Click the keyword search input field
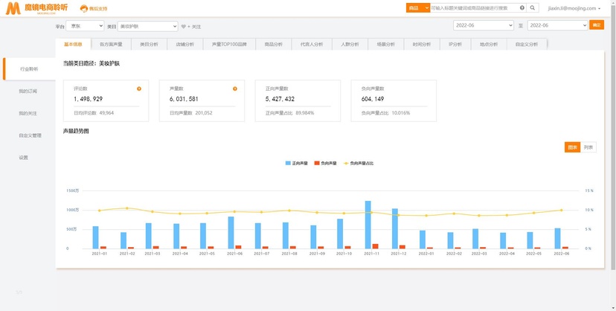The width and height of the screenshot is (616, 311). click(475, 8)
